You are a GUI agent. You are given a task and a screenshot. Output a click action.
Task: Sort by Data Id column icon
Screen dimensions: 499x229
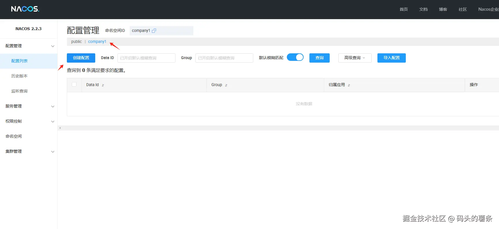pos(103,85)
